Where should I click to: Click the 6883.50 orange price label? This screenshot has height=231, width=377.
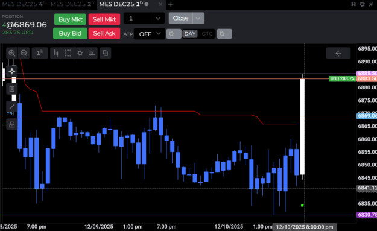[x=367, y=78]
